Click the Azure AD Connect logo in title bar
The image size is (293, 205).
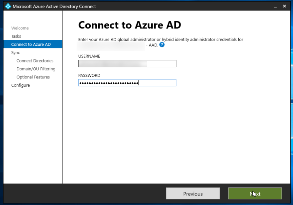coord(8,6)
